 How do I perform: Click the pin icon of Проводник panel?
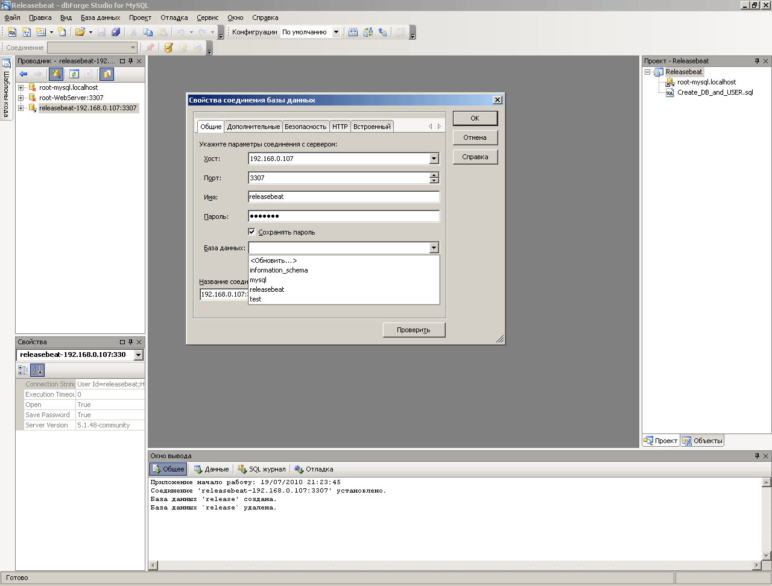pos(131,61)
